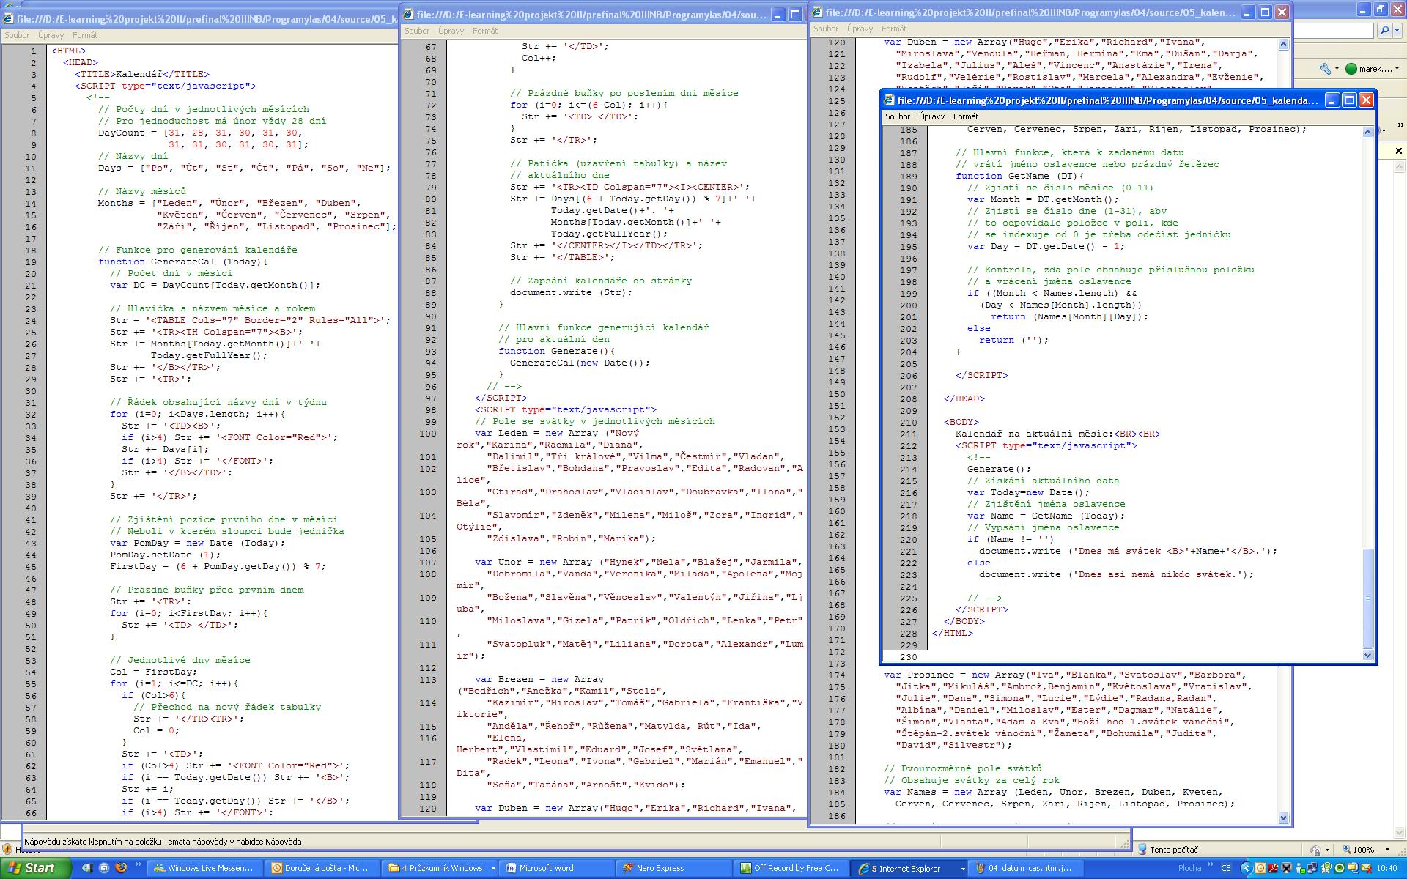1407x879 pixels.
Task: Switch to Doručená pošta taskbar button
Action: 322,868
